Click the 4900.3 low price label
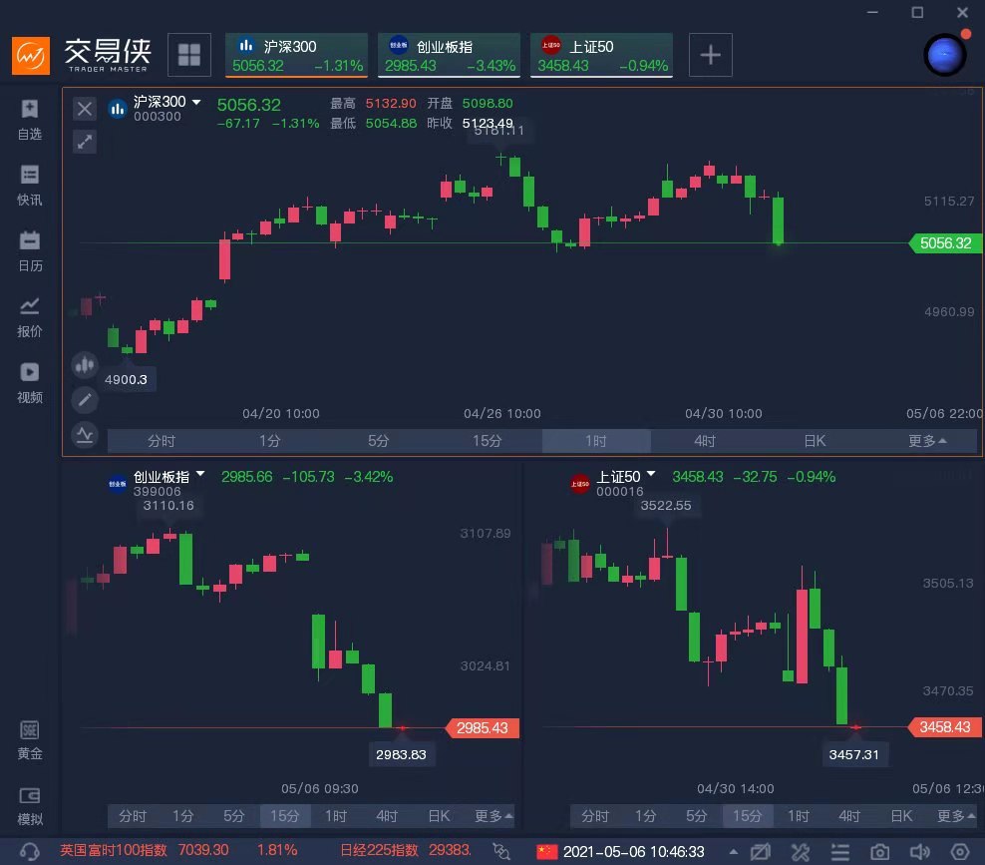Screen dimensions: 985x865 point(127,380)
